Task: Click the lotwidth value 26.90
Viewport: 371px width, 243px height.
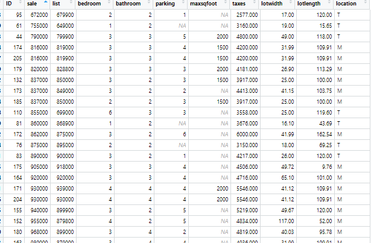Action: (288, 69)
